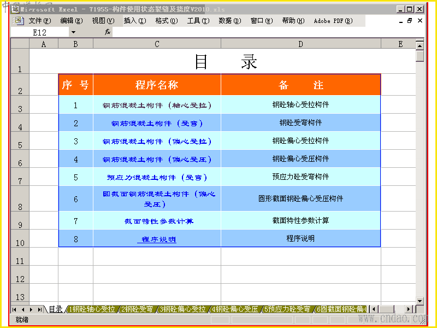Click the Name Box showing E12
Image resolution: width=437 pixels, height=328 pixels.
(x=39, y=32)
